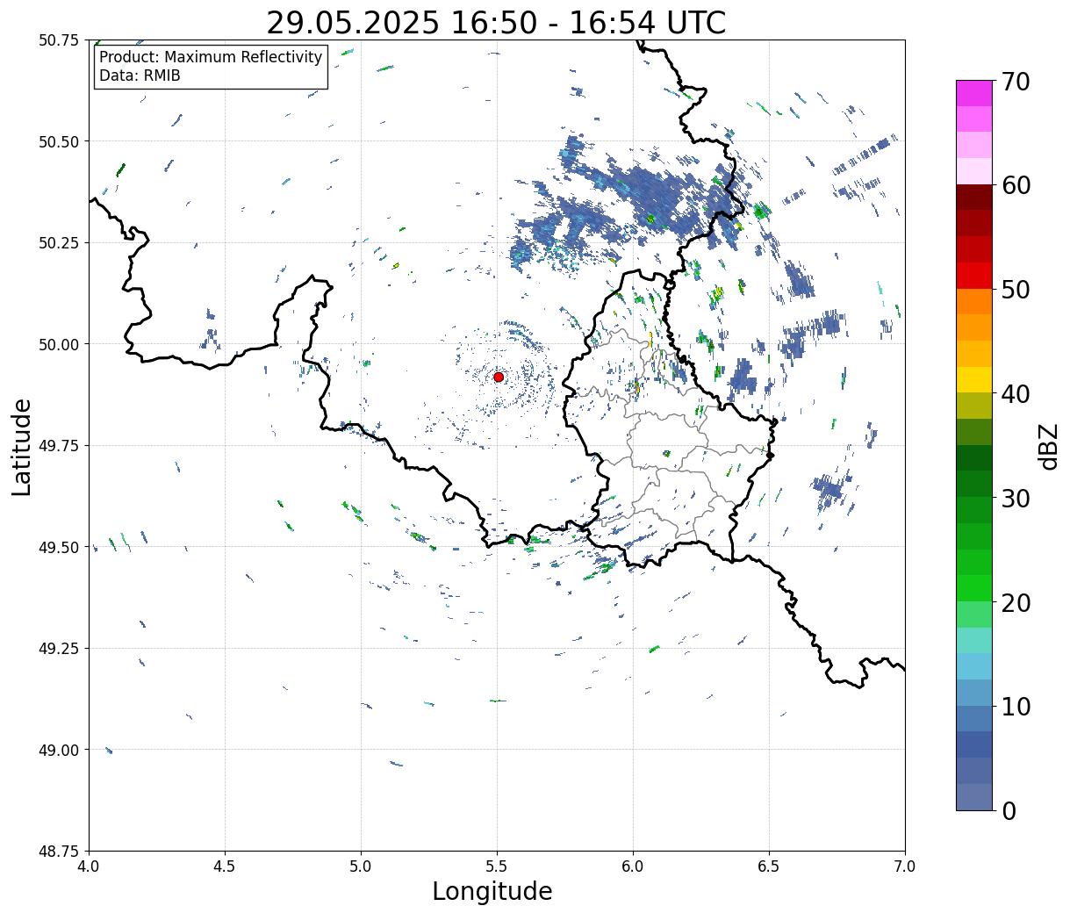
Task: Click the latitude tick label '49.25'
Action: click(x=59, y=649)
